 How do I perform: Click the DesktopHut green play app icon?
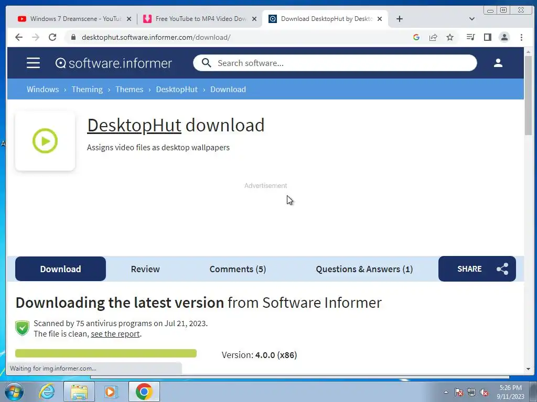coord(45,141)
